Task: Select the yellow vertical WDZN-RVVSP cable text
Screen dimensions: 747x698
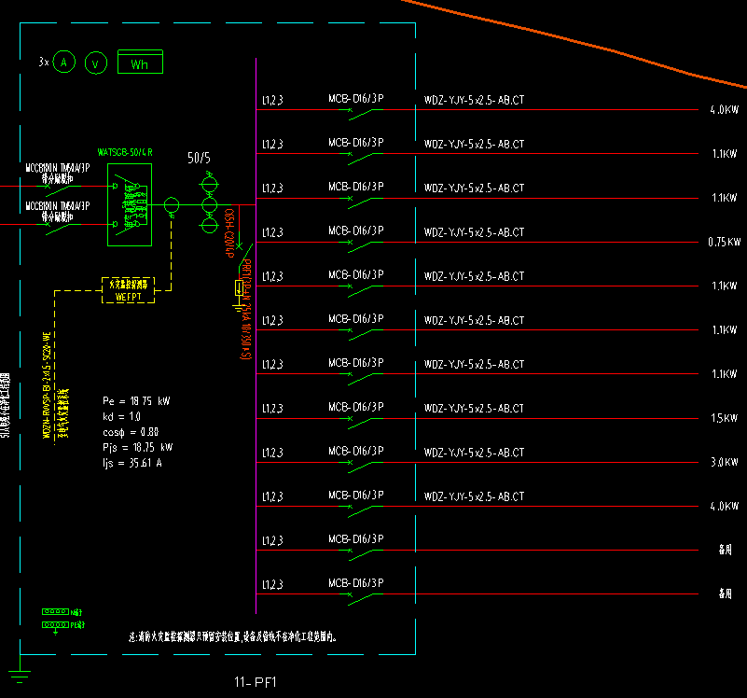Action: click(47, 385)
